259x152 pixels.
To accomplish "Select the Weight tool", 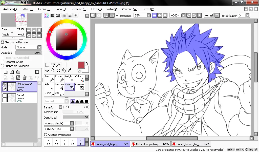I will pyautogui.click(x=70, y=79).
